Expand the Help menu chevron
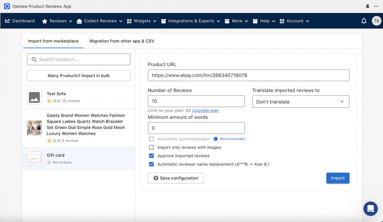This screenshot has height=222, width=383. [x=273, y=21]
